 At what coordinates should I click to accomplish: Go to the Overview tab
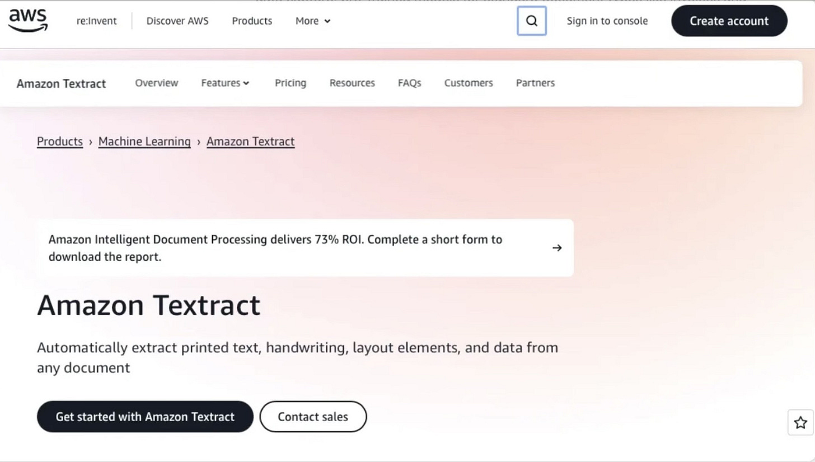(157, 83)
